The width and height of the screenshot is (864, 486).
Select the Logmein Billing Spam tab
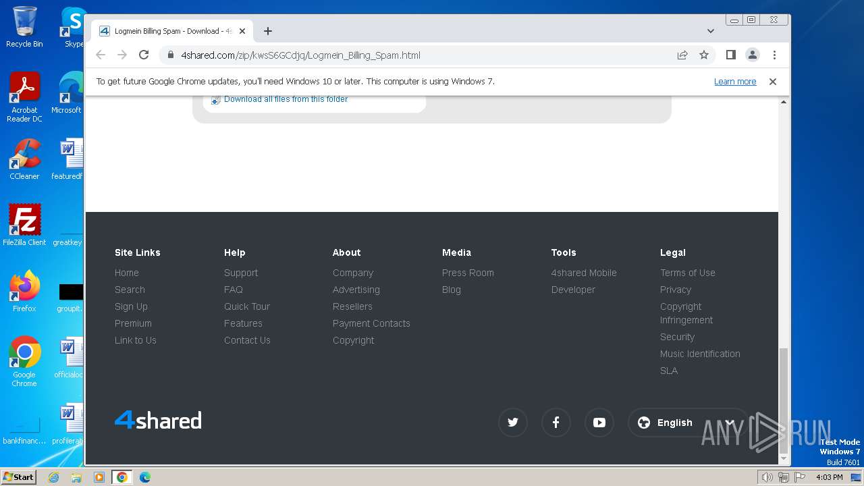[x=172, y=31]
